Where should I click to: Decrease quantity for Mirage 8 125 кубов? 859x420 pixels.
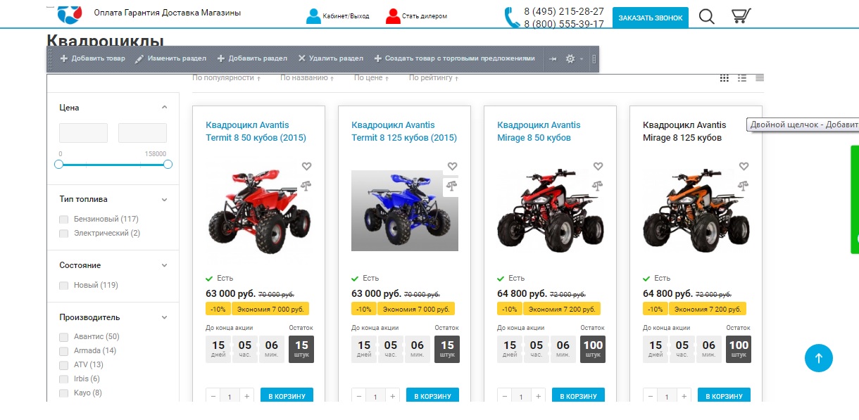pos(651,397)
